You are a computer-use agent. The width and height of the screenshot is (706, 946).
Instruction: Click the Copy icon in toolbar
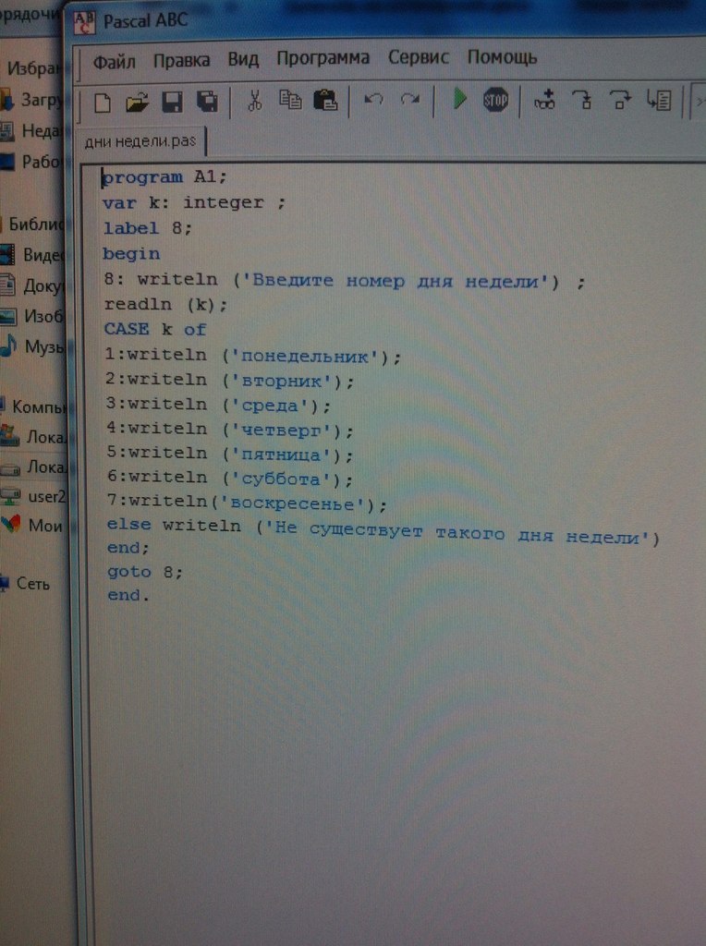(290, 100)
